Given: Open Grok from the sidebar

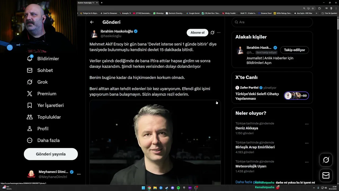Looking at the screenshot, I should pos(37,82).
